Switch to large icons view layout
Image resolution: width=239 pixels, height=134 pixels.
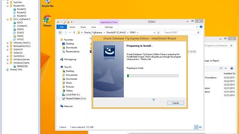click(201, 127)
